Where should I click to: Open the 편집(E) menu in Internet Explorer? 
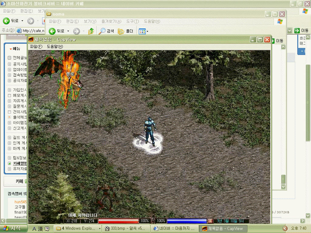tap(27, 11)
